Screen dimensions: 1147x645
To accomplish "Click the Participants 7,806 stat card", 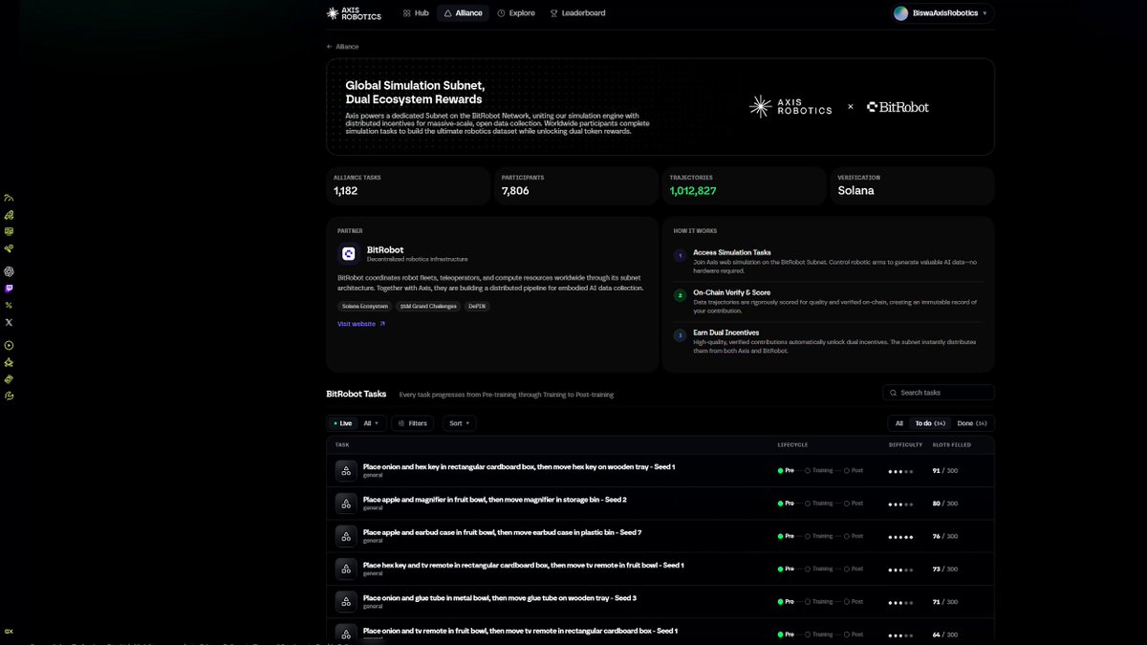I will [x=575, y=186].
